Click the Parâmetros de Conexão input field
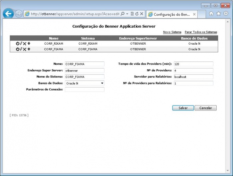 pyautogui.click(x=85, y=89)
